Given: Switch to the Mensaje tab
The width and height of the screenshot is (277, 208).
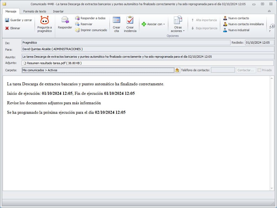Looking at the screenshot, I should click(x=11, y=11).
